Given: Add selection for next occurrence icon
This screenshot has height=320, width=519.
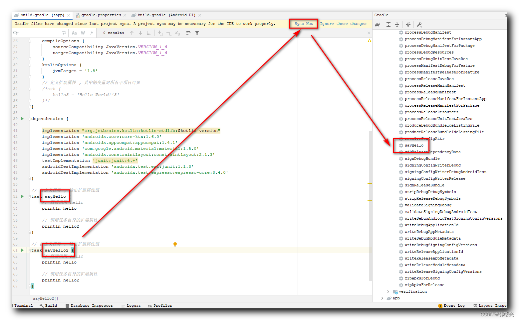Looking at the screenshot, I should (160, 33).
